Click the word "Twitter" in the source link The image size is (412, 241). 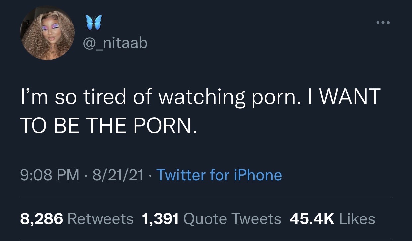(x=181, y=175)
